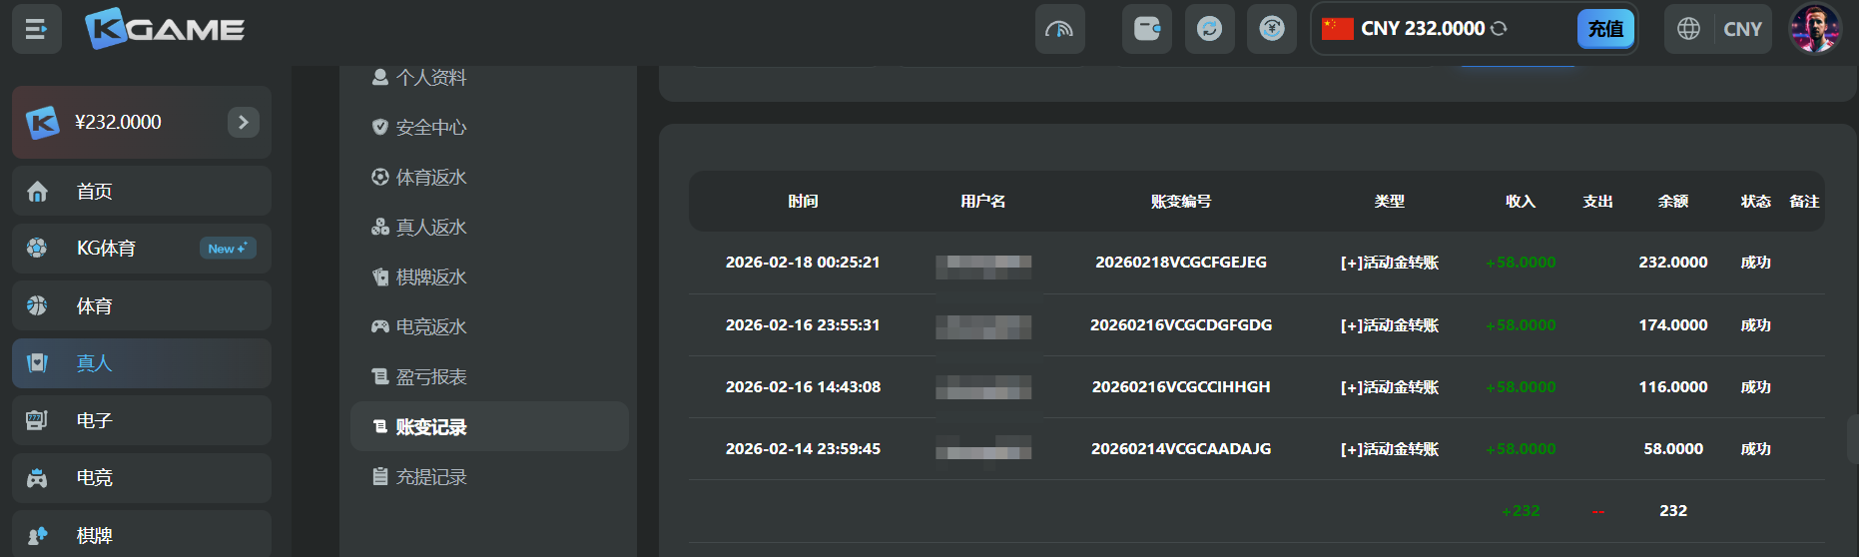Open 体育 sports in the sidebar
1859x557 pixels.
pos(142,305)
